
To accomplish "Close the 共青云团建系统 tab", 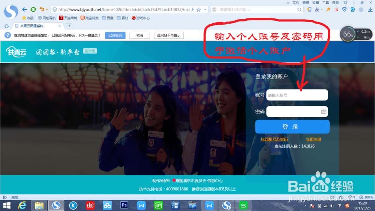I will [60, 26].
